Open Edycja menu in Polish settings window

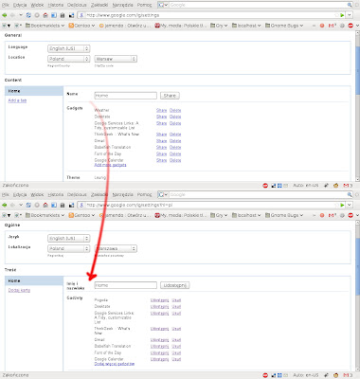pyautogui.click(x=20, y=195)
